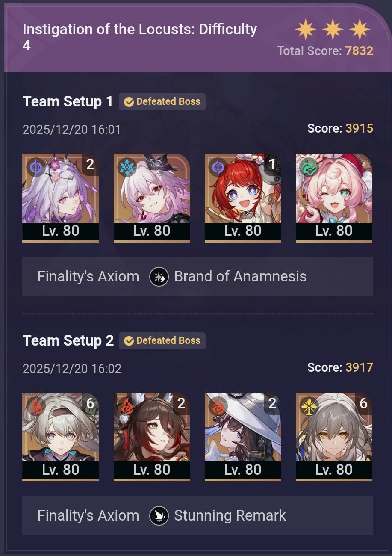Click the Wind element icon on pink-haired character

pos(309,167)
